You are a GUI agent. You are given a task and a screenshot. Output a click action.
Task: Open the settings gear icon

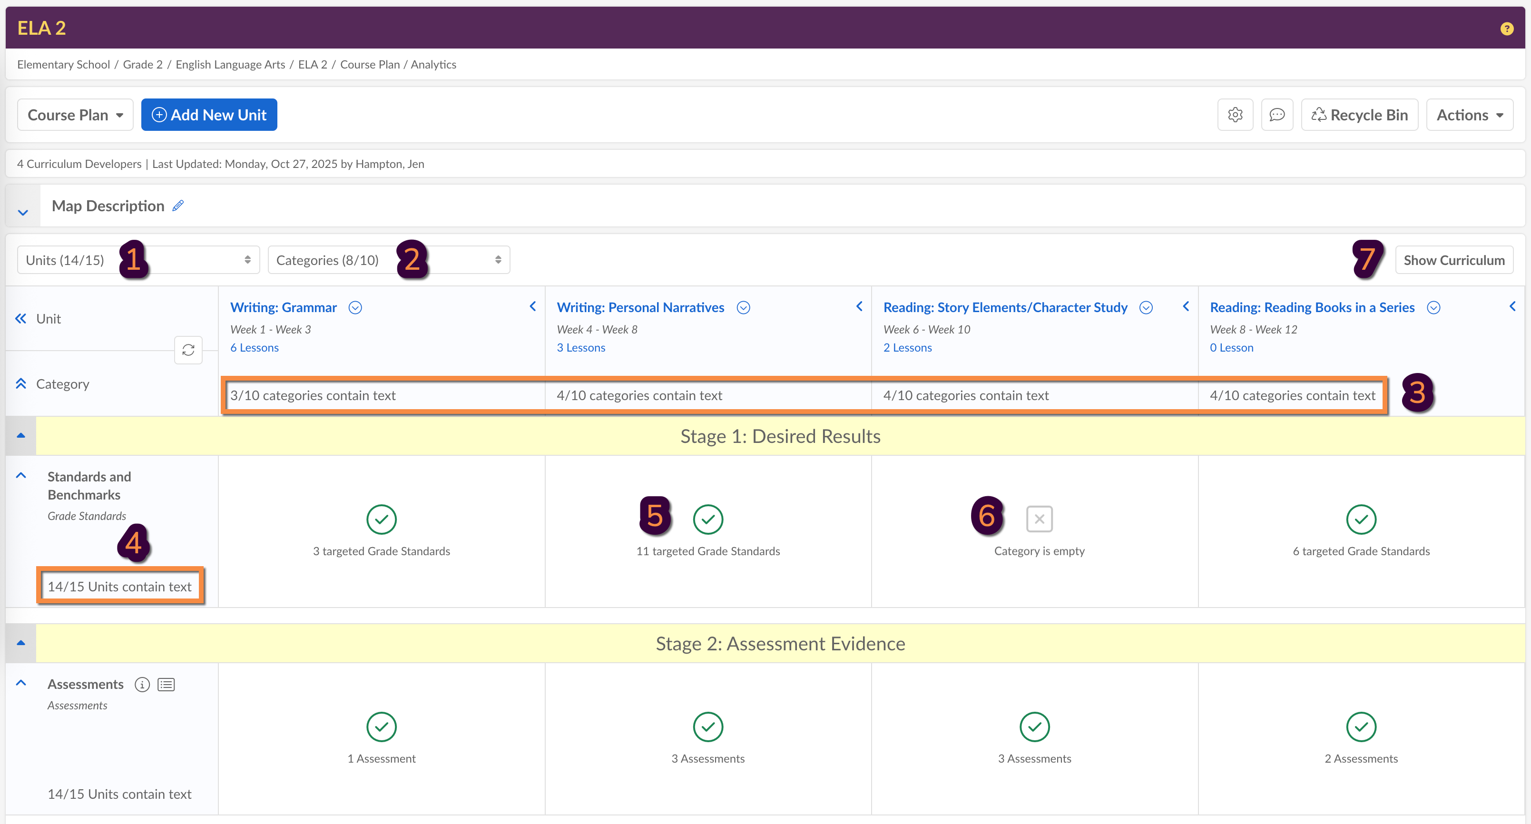[1235, 115]
